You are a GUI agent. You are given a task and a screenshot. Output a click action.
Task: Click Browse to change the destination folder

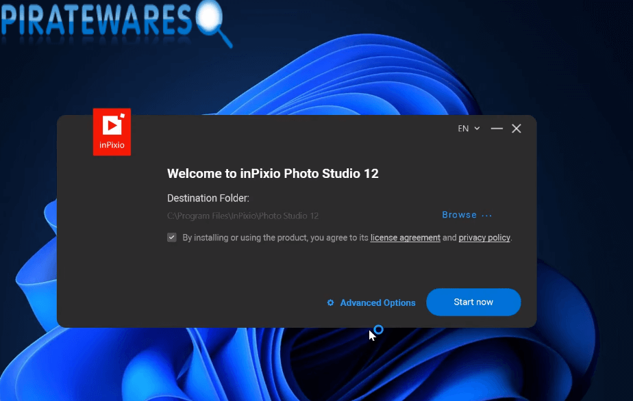pyautogui.click(x=458, y=214)
